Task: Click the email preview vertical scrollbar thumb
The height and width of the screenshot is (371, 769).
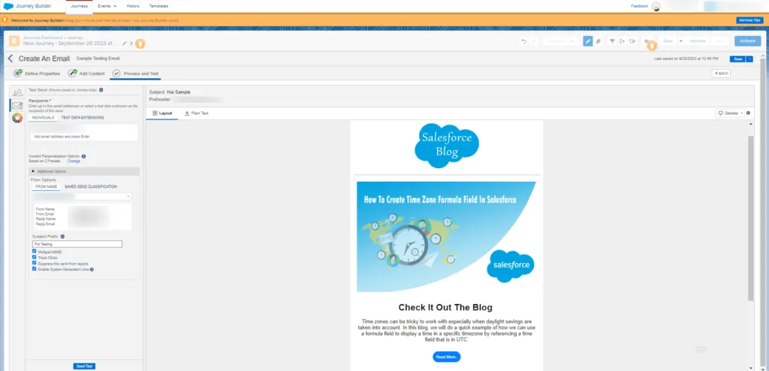Action: [750, 219]
